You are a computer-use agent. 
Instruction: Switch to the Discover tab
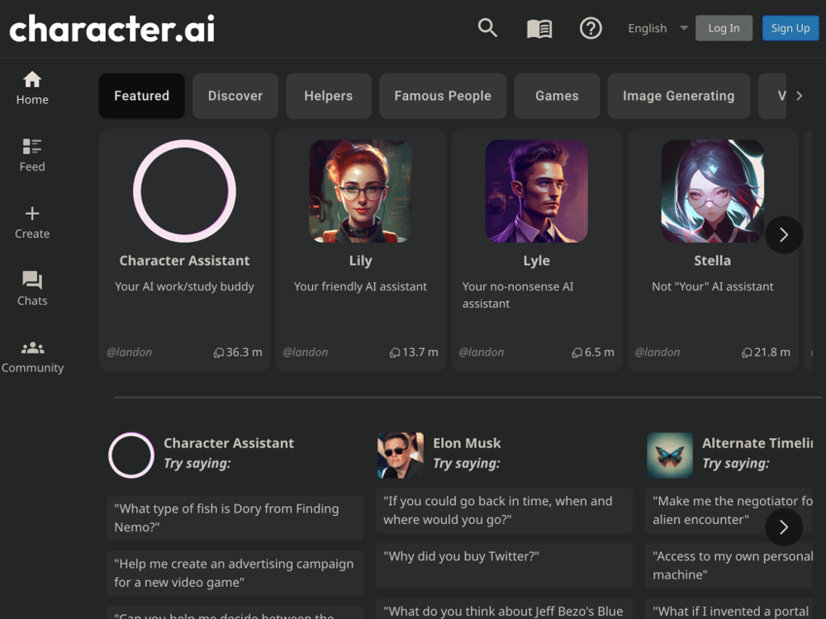[235, 96]
